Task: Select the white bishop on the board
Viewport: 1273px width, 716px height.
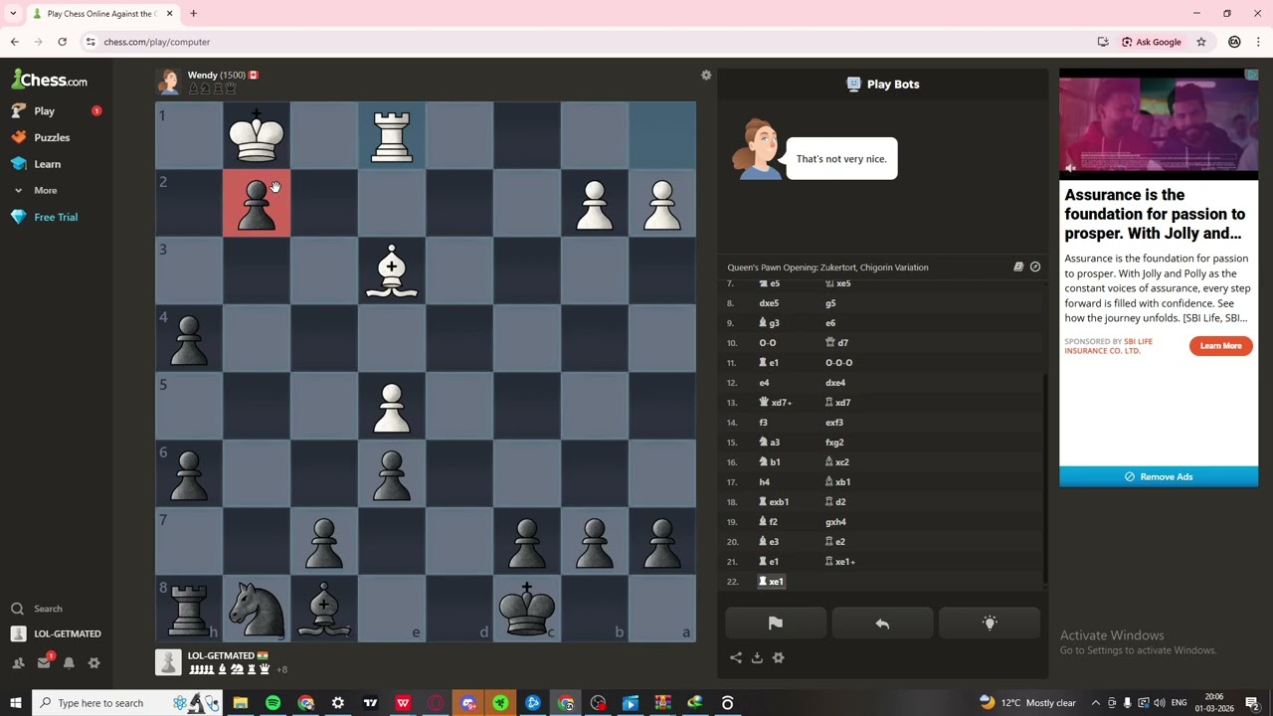Action: tap(392, 270)
